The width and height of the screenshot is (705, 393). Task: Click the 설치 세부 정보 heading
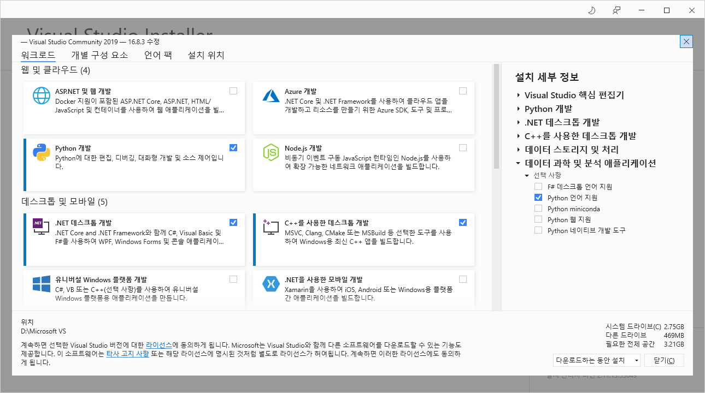click(x=547, y=77)
